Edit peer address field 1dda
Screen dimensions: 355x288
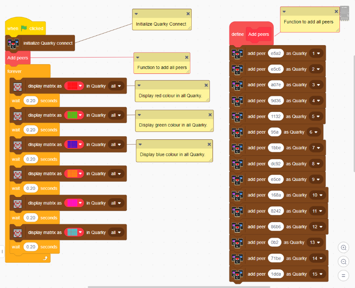276,274
